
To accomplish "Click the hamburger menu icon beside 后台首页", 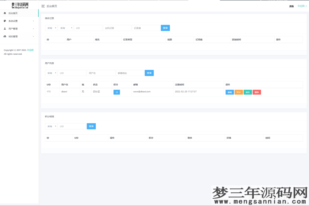I will click(x=43, y=6).
